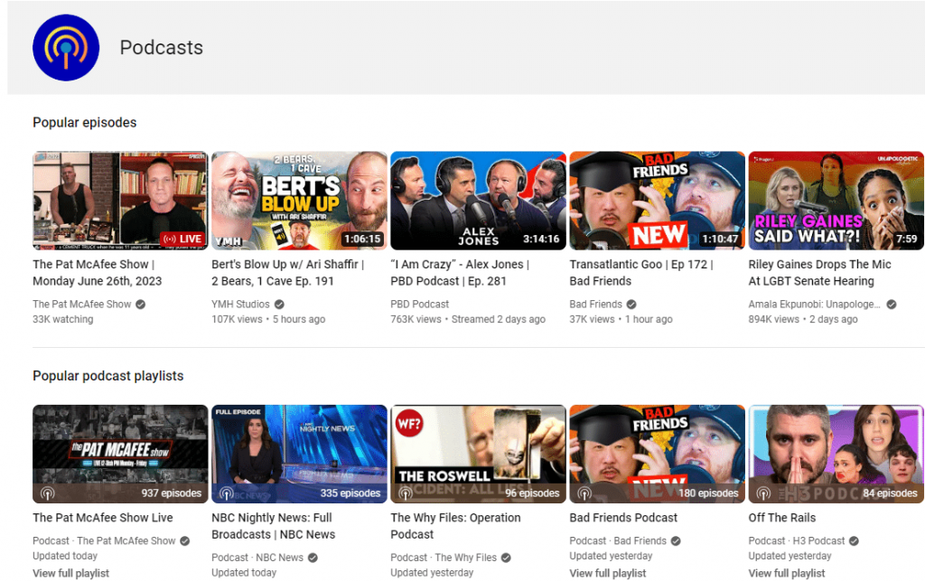Open title 'Bert's Blow Up w/ Ari Shaffir'

288,273
